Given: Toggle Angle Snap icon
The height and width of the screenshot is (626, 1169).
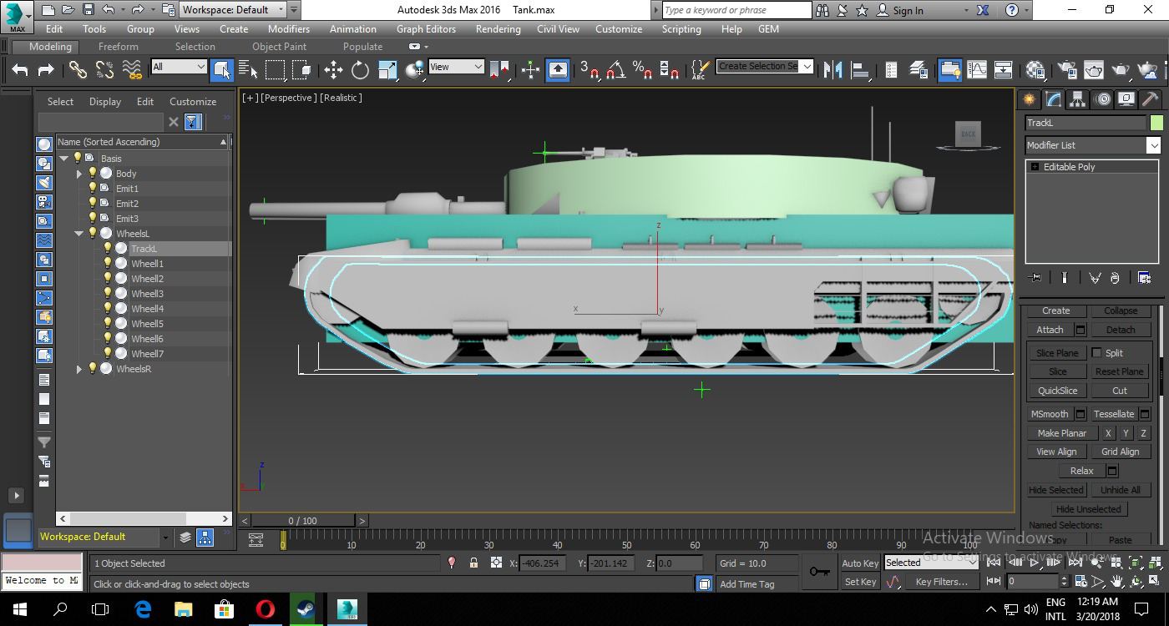Looking at the screenshot, I should coord(616,69).
